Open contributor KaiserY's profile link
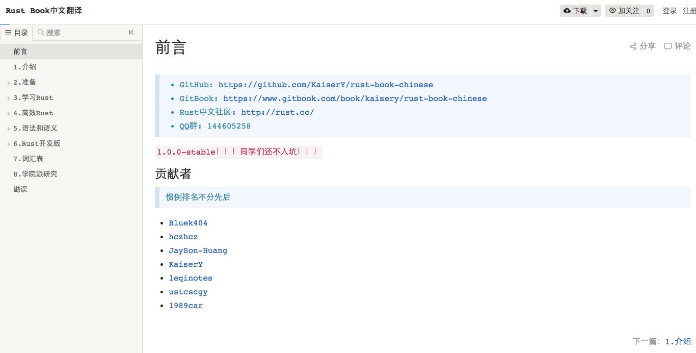 (x=185, y=264)
